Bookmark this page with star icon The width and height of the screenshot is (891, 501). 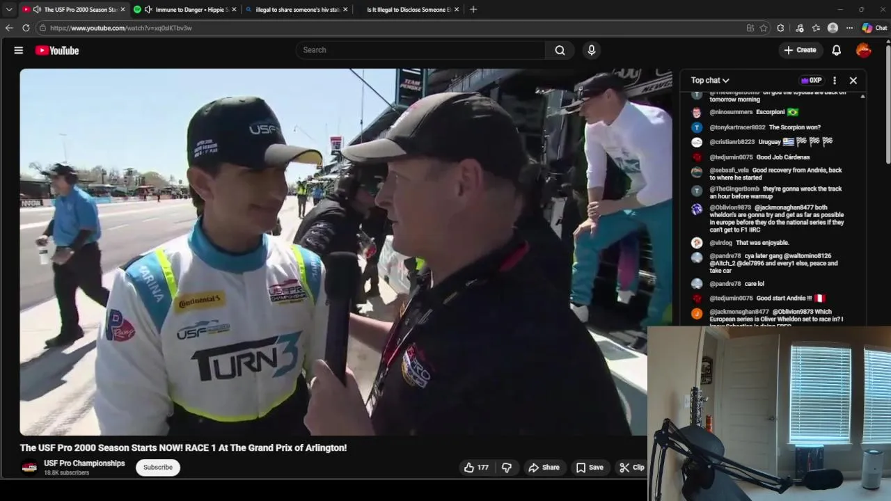pyautogui.click(x=764, y=28)
